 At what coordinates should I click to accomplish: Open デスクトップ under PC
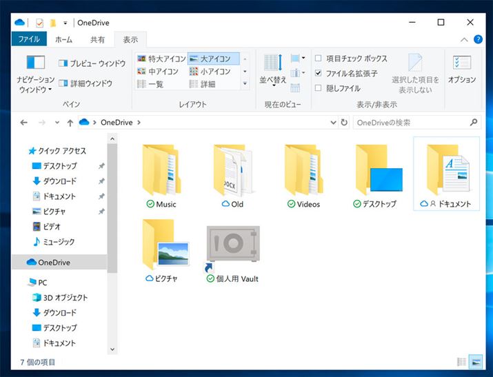[54, 327]
